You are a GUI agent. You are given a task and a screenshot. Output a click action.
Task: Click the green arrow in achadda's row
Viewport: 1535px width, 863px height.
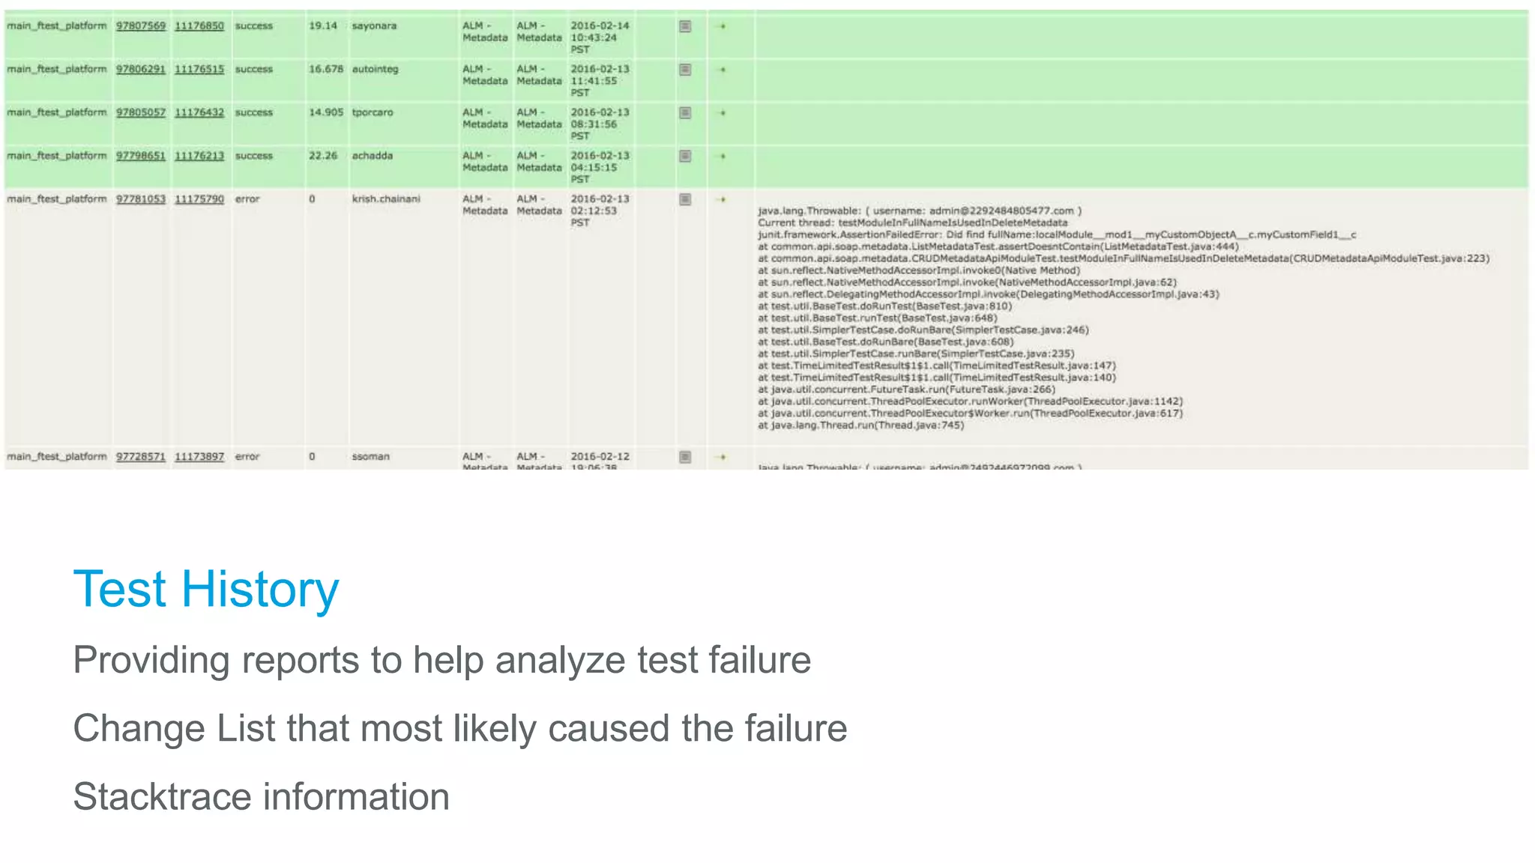(x=723, y=157)
